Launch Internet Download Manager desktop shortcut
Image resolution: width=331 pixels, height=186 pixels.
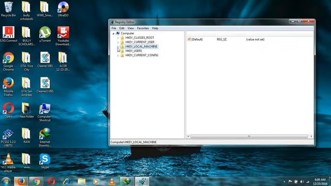pos(45,137)
